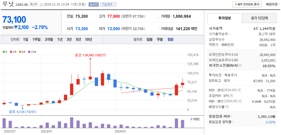Image resolution: width=281 pixels, height=135 pixels.
Task: Click the 시가 value 73,200
Action: (82, 29)
